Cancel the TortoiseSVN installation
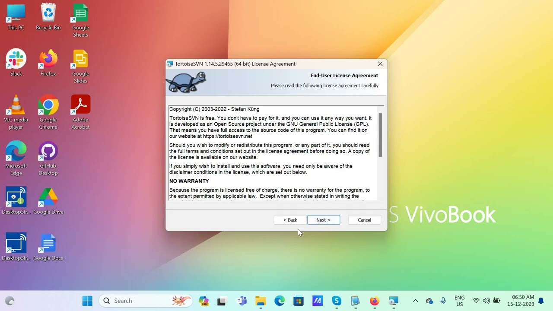 [x=364, y=220]
